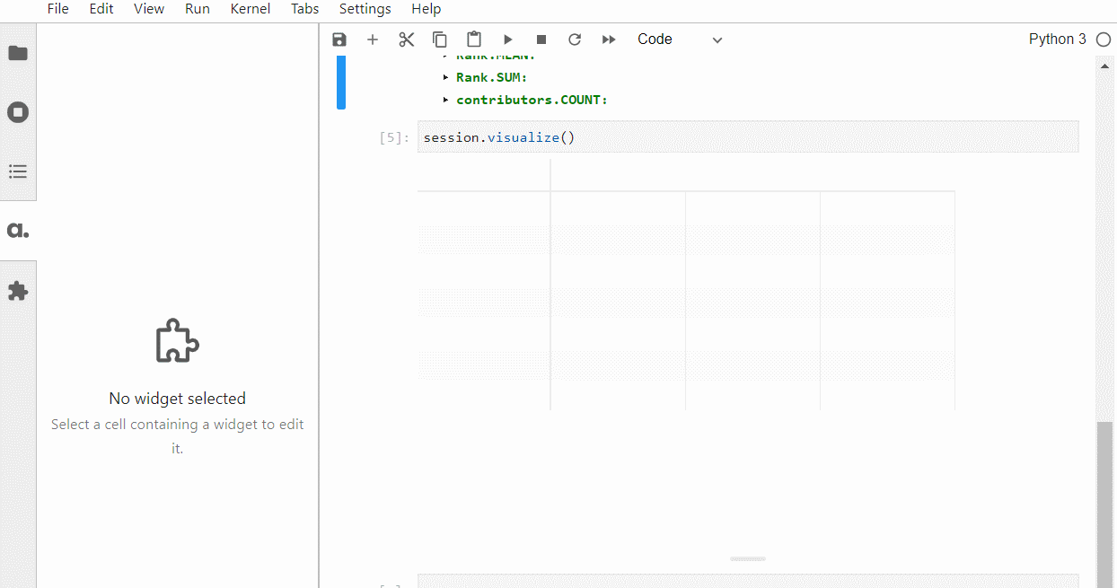Interrupt the kernel with stop icon

541,39
